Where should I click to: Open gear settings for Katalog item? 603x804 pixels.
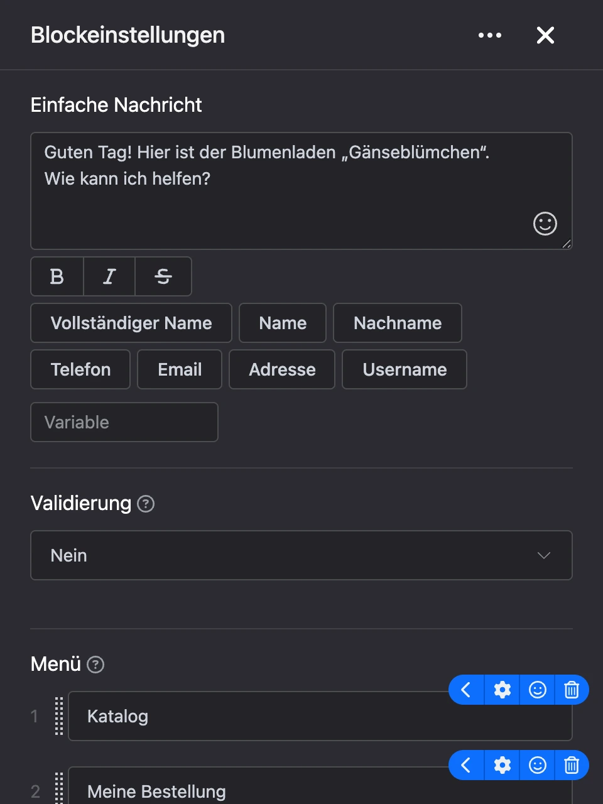[503, 690]
